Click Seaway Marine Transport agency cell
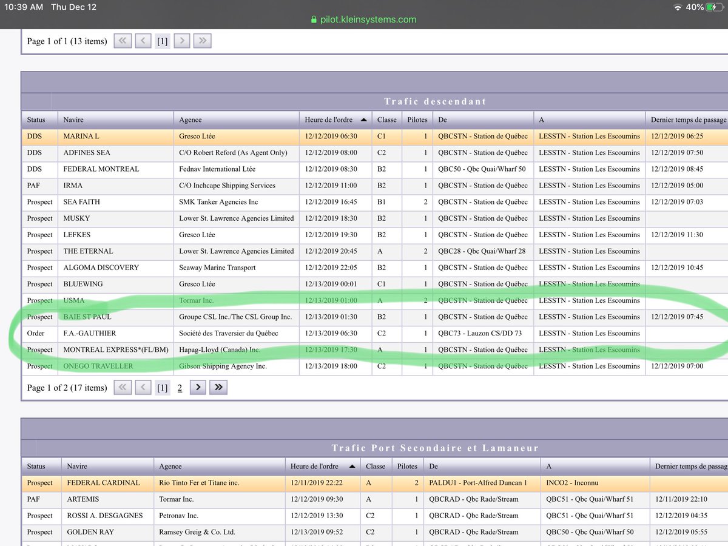Image resolution: width=728 pixels, height=546 pixels. [x=237, y=268]
